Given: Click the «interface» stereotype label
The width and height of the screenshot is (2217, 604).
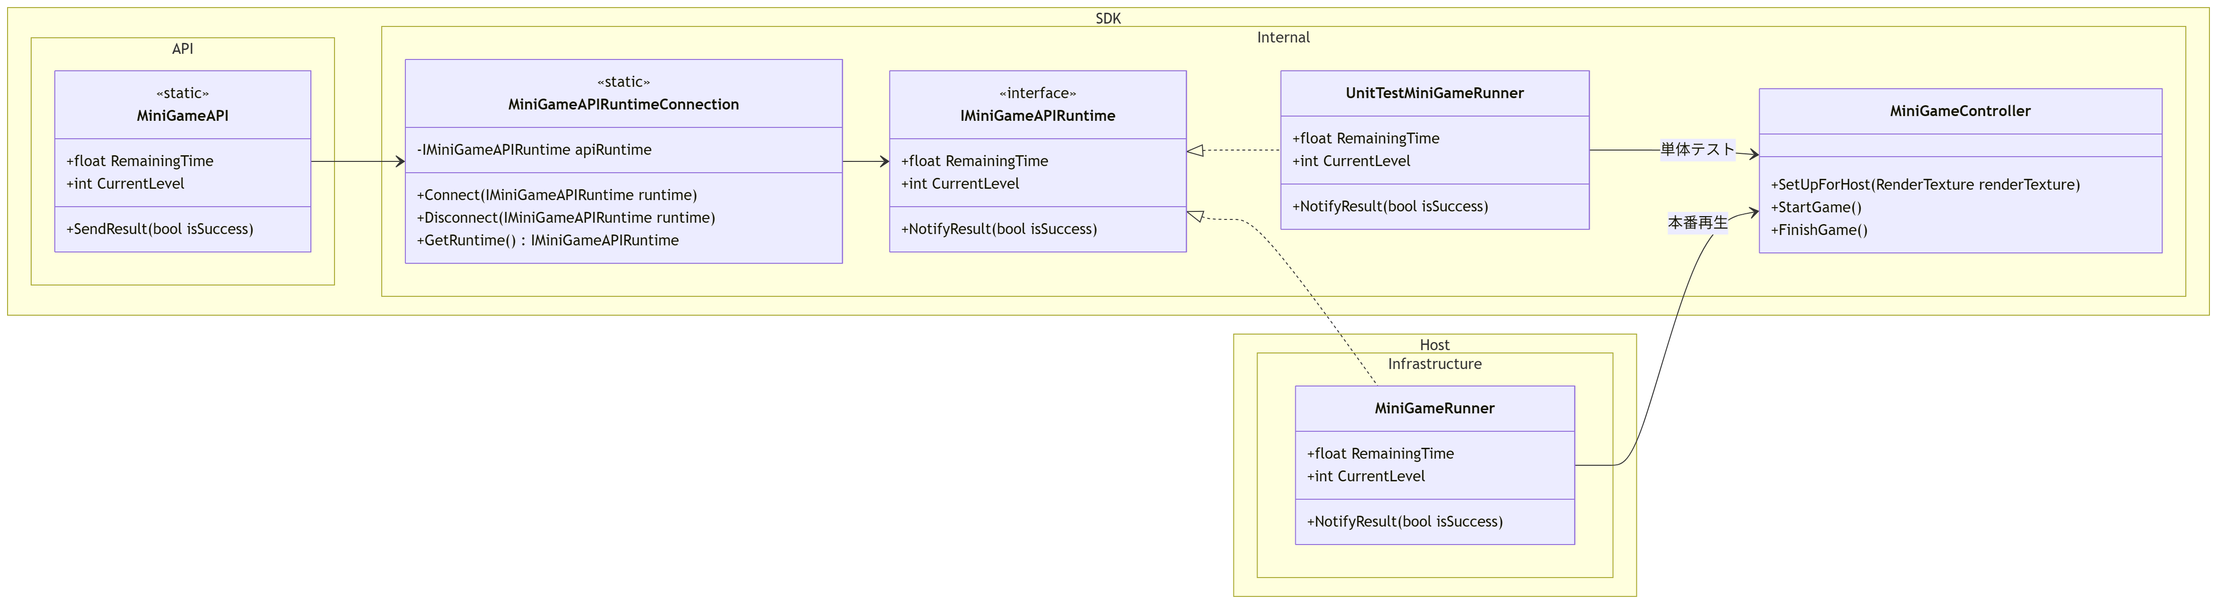Looking at the screenshot, I should [x=1037, y=93].
